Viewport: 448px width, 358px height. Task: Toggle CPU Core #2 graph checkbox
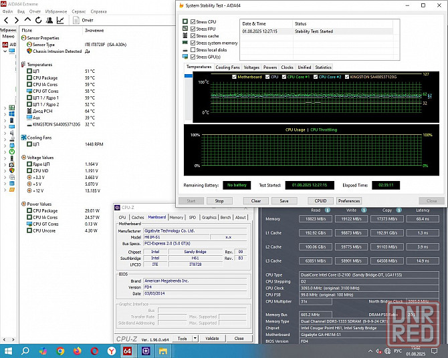tap(316, 77)
